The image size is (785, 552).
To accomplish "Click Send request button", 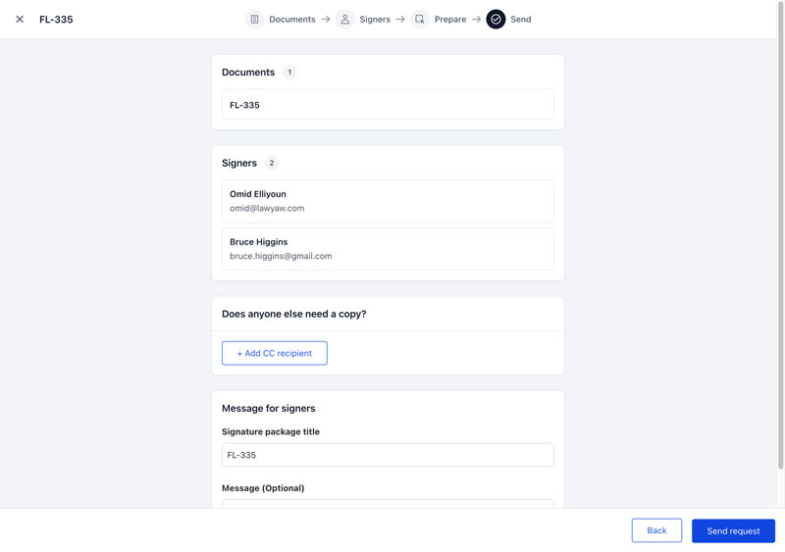I will point(733,530).
